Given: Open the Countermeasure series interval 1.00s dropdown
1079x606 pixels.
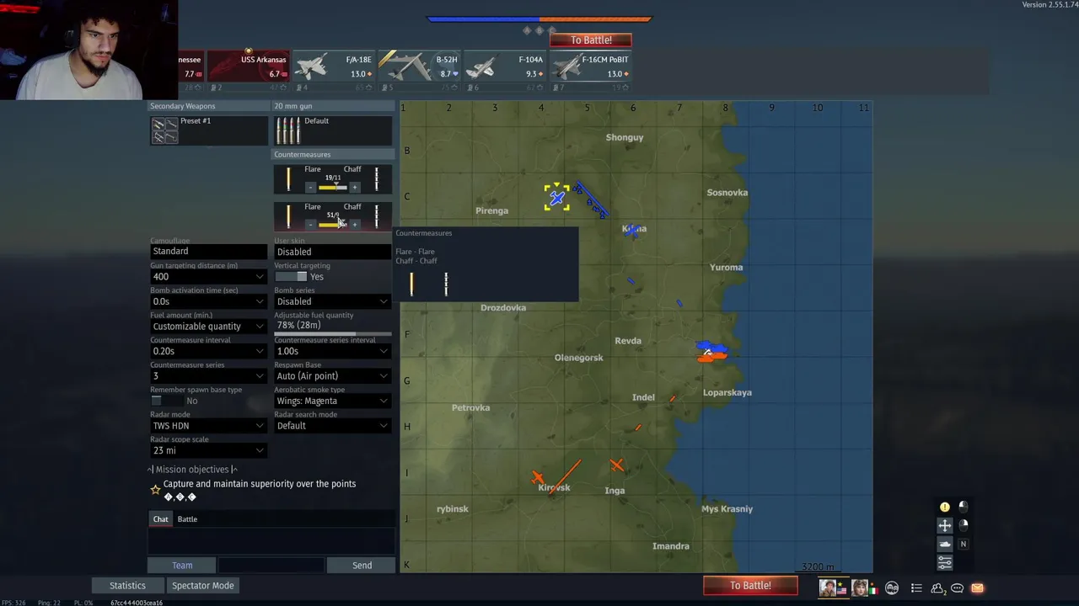Looking at the screenshot, I should [x=333, y=351].
